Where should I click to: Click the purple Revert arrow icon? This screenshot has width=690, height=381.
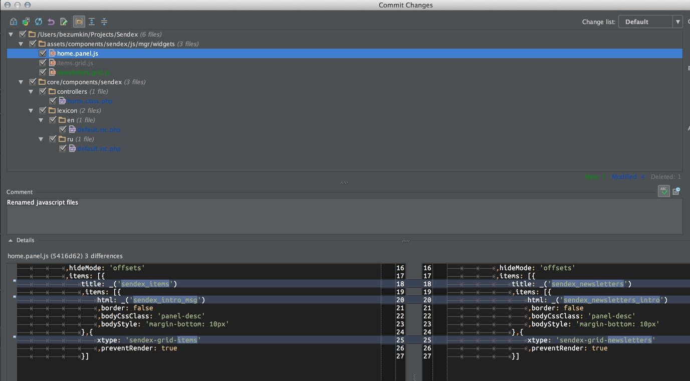(x=51, y=22)
